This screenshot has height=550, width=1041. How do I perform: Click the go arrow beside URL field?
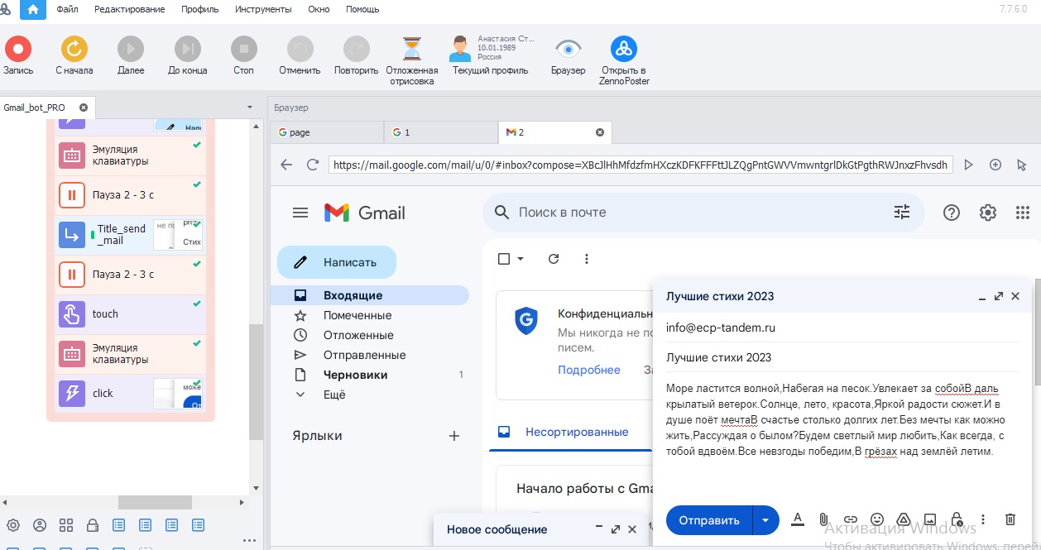tap(969, 165)
